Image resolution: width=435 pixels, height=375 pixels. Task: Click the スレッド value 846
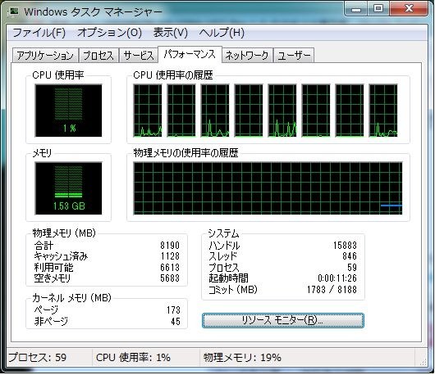click(x=350, y=256)
